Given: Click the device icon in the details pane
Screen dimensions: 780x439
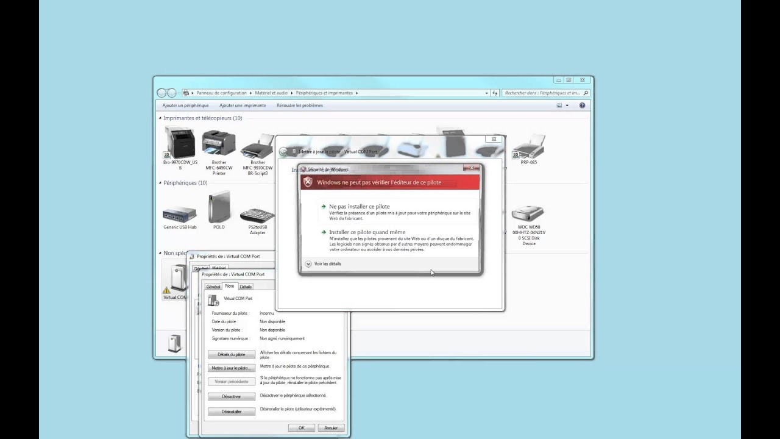Looking at the screenshot, I should [x=175, y=343].
